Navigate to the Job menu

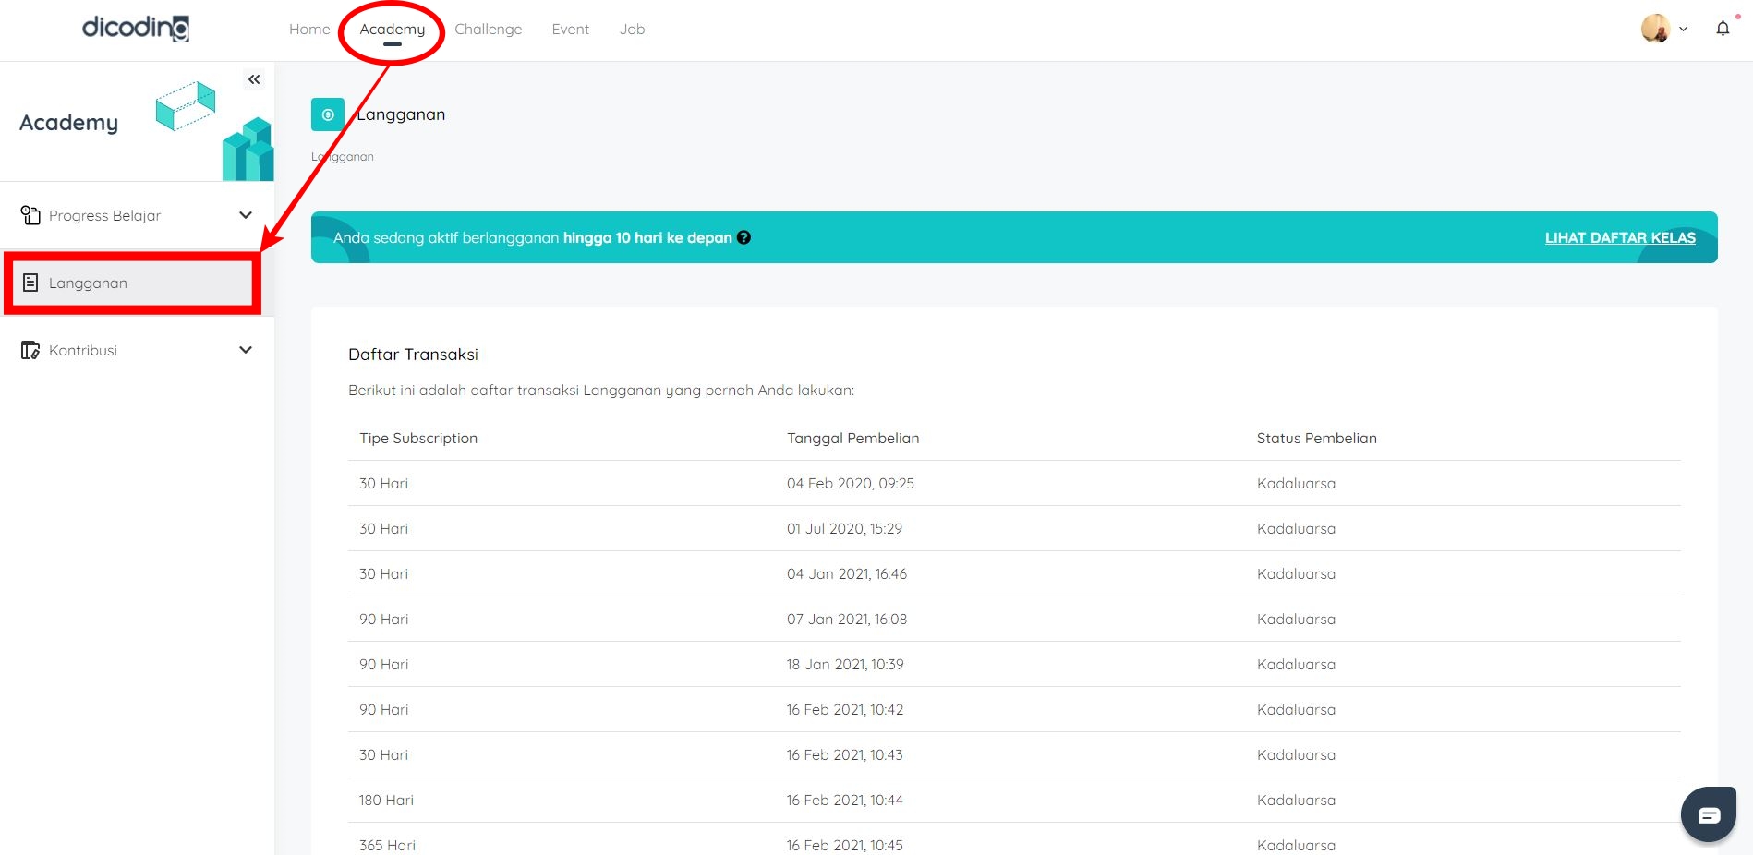point(632,30)
